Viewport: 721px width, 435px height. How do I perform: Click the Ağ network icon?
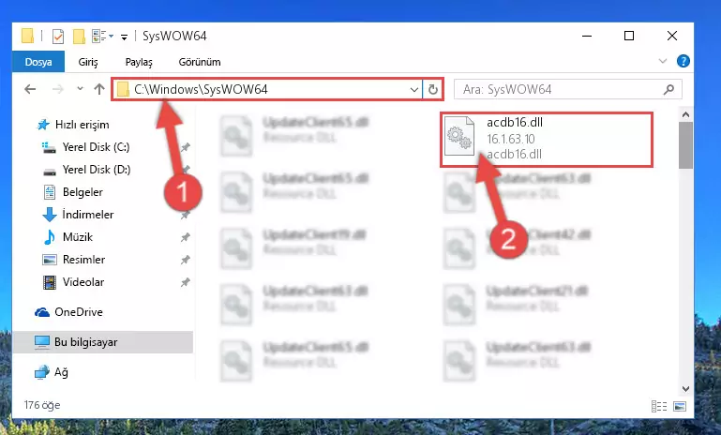42,372
